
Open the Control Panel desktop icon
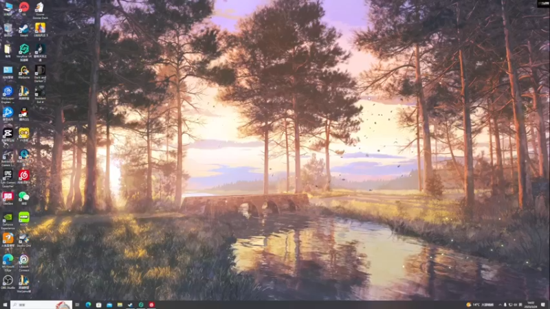(8, 72)
